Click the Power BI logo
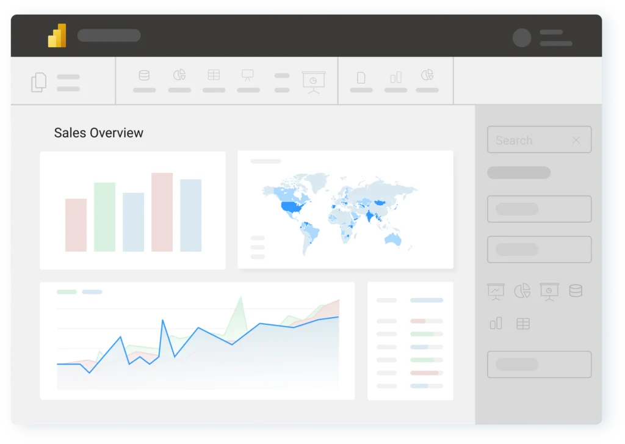The image size is (625, 444). pyautogui.click(x=57, y=35)
